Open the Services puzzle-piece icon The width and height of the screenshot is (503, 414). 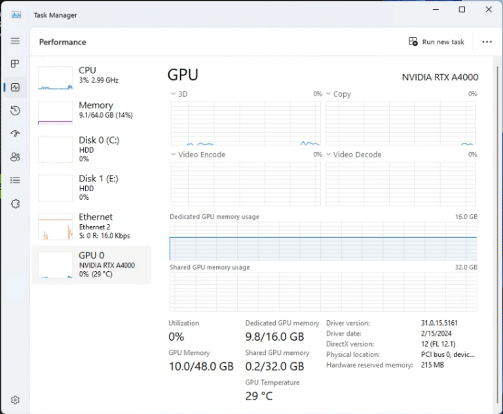pyautogui.click(x=15, y=204)
